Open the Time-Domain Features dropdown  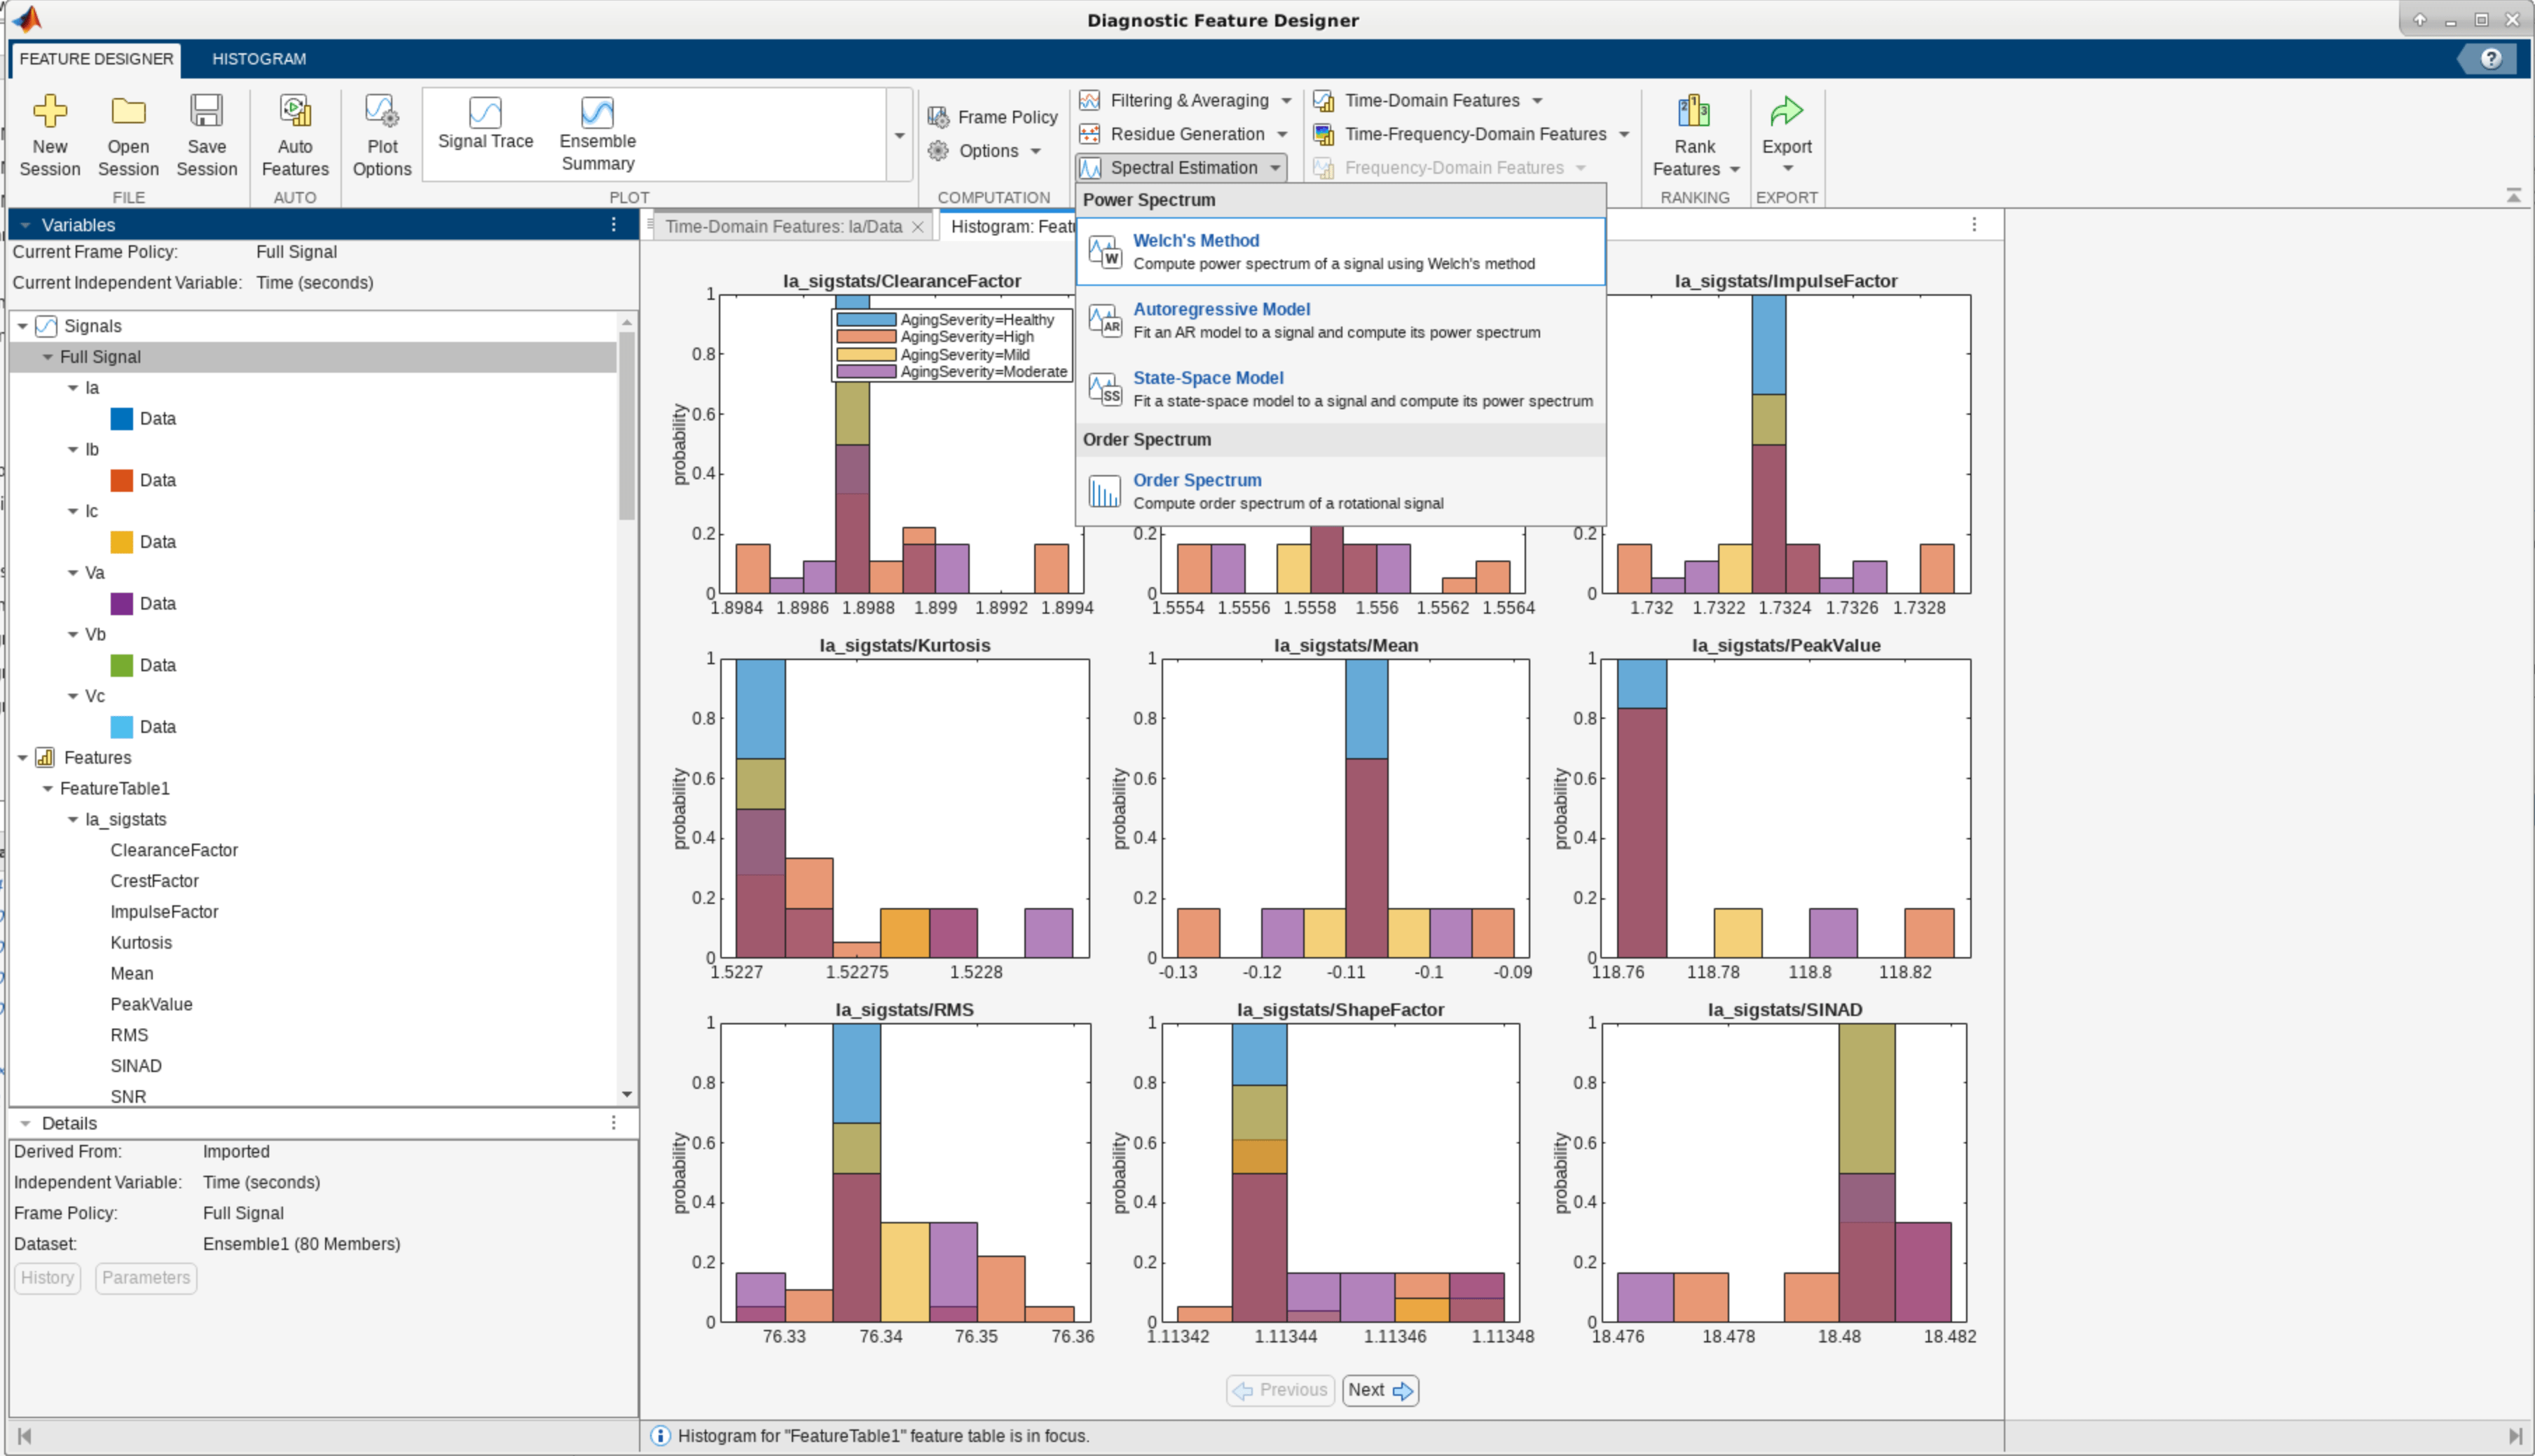[1537, 100]
